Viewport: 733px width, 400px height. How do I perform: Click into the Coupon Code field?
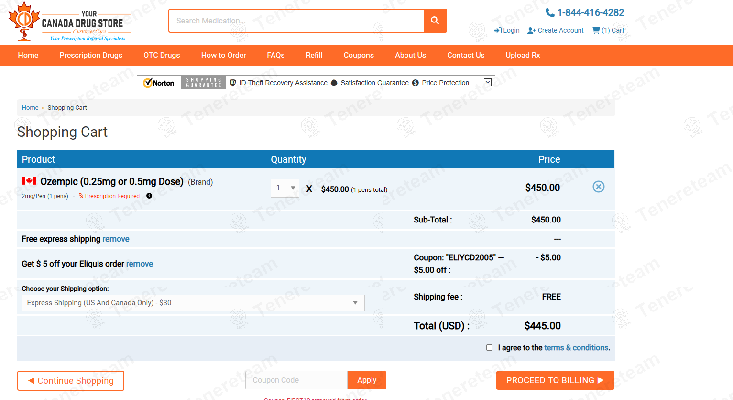[x=296, y=380]
